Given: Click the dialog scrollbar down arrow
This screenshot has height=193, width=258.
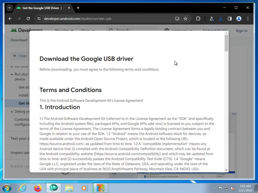Looking at the screenshot, I should 227,170.
